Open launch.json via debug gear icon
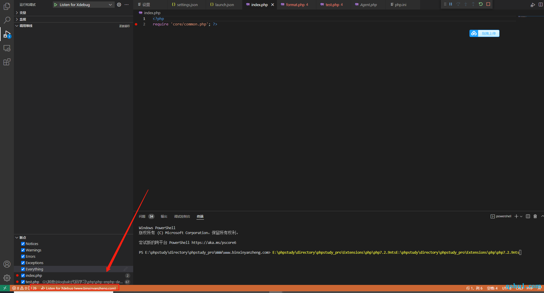Viewport: 544px width, 293px height. (x=119, y=5)
